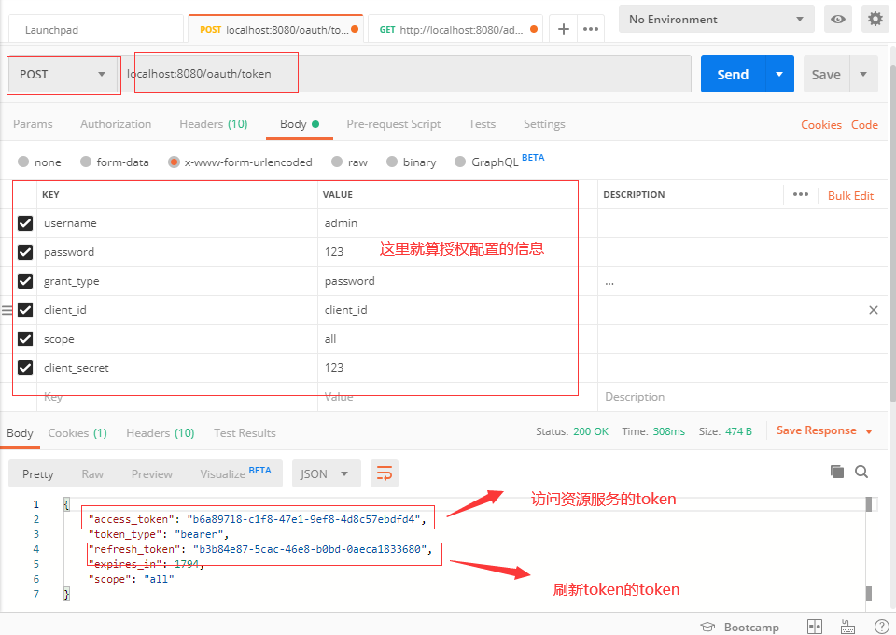Open search in the response panel
Screen dimensions: 896x635
[x=861, y=473]
